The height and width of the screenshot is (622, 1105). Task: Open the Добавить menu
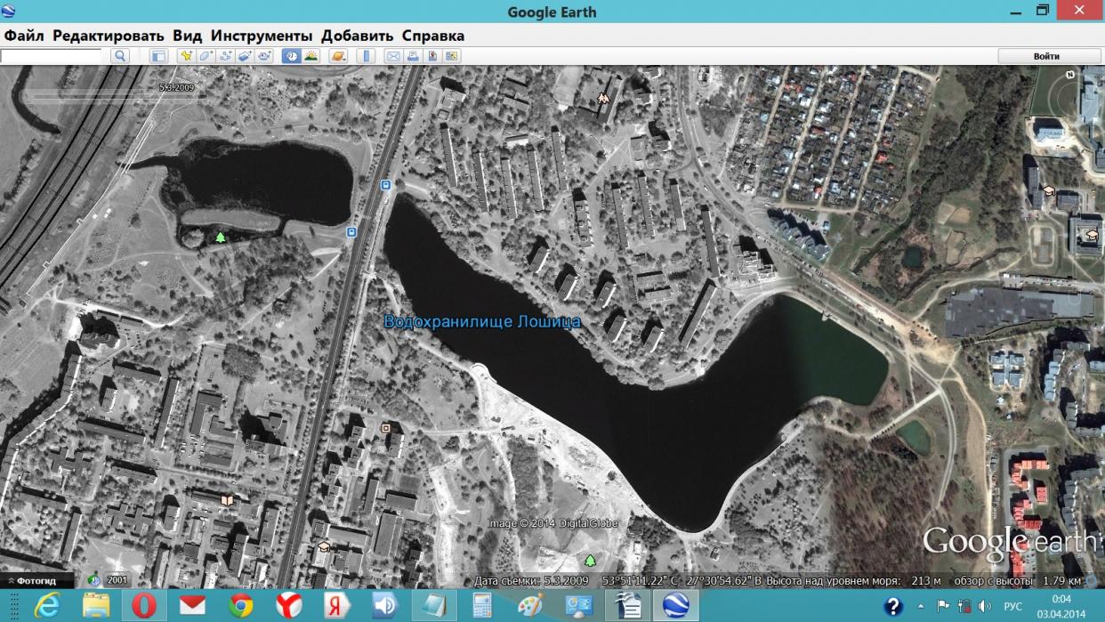tap(357, 36)
